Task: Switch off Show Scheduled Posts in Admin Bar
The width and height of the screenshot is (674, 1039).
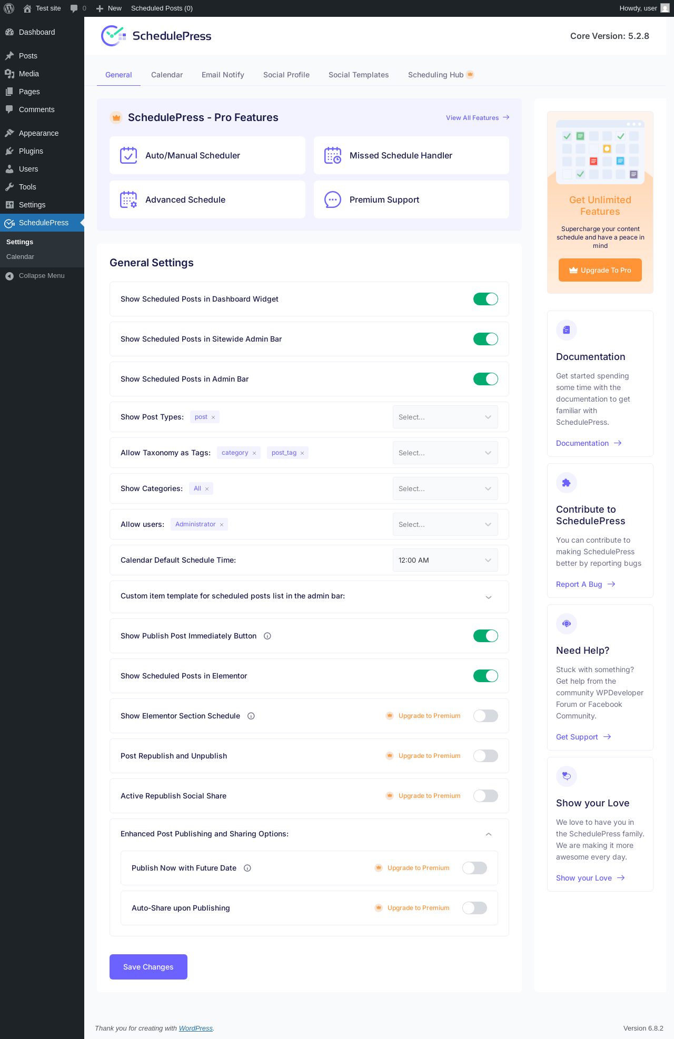Action: point(485,379)
